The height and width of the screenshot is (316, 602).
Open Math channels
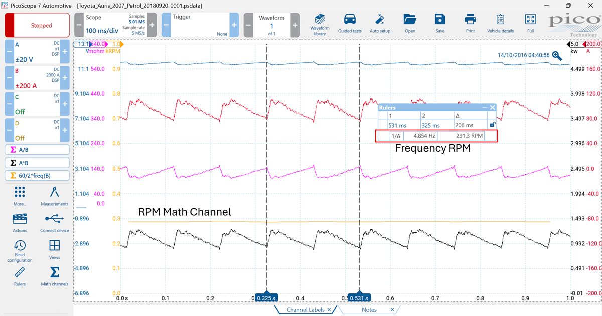point(55,276)
